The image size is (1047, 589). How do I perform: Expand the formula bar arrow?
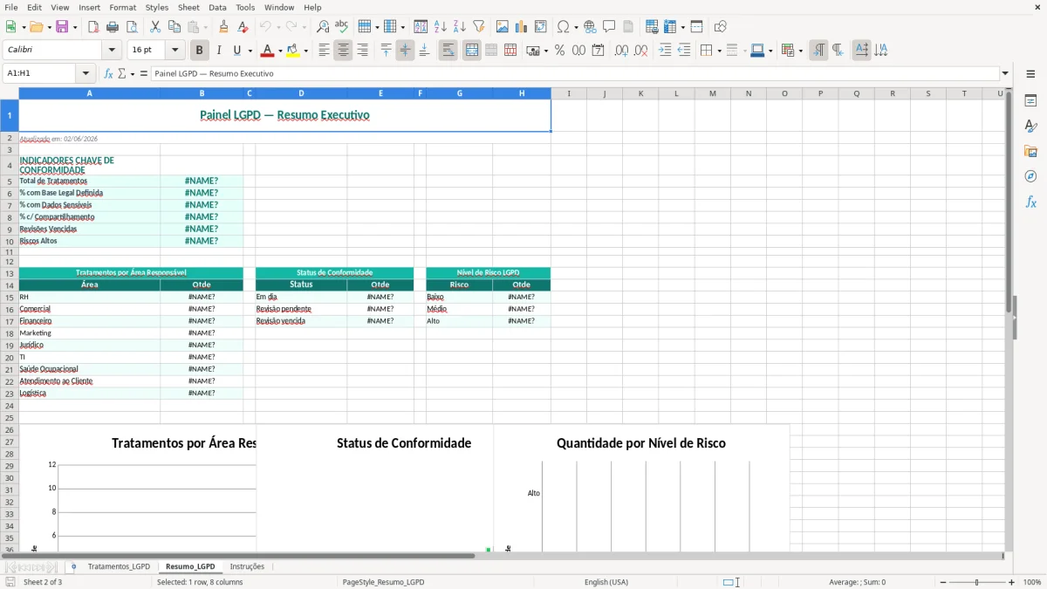click(x=1005, y=73)
